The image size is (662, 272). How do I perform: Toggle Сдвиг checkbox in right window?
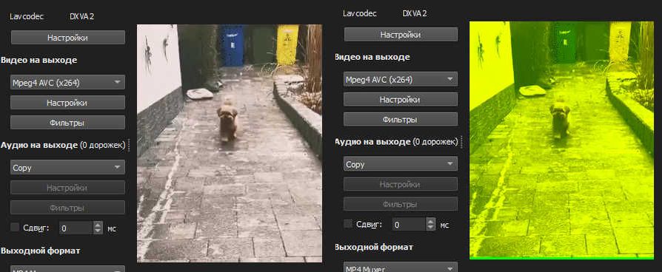coord(348,225)
